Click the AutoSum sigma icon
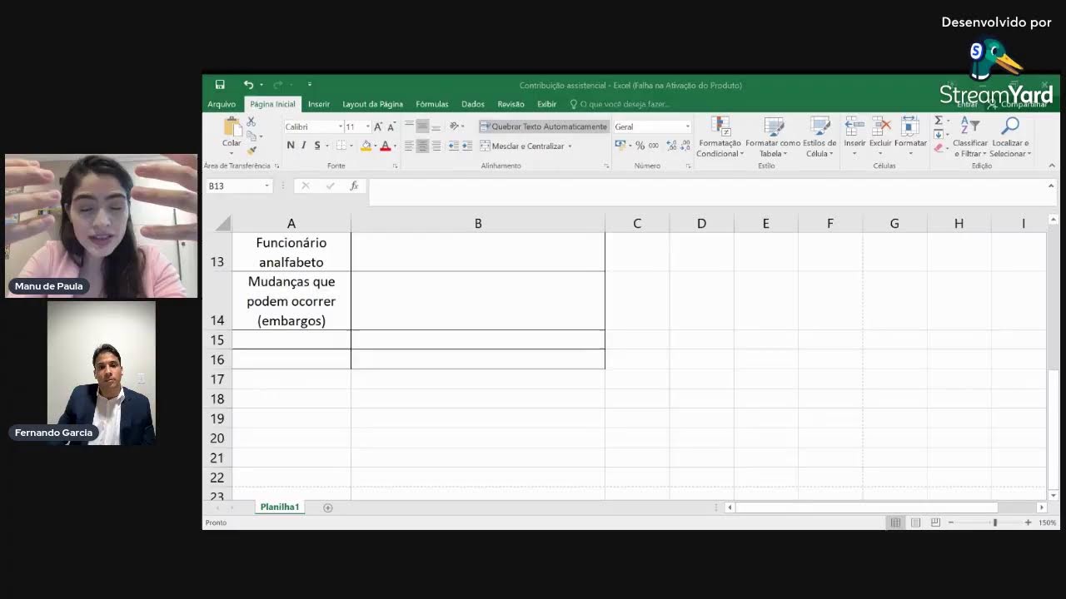This screenshot has width=1066, height=599. pyautogui.click(x=938, y=121)
